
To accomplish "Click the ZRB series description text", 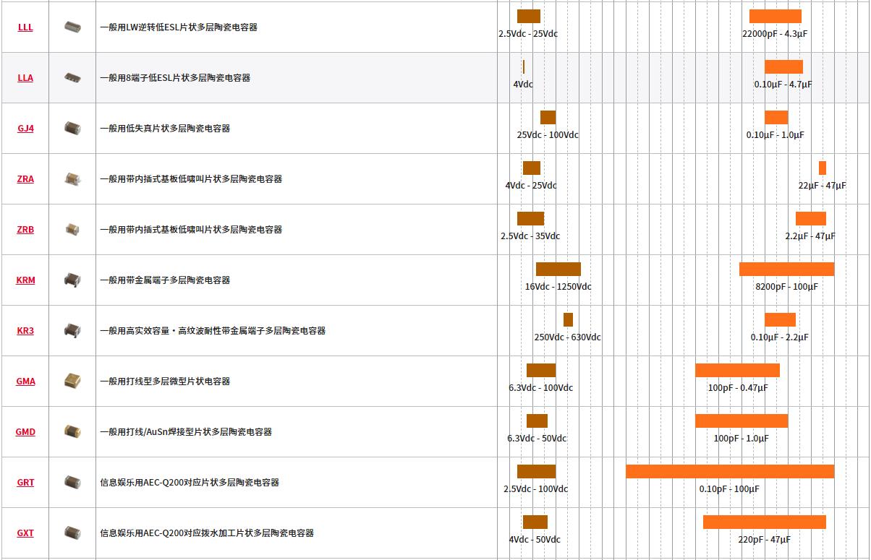I will click(x=191, y=230).
